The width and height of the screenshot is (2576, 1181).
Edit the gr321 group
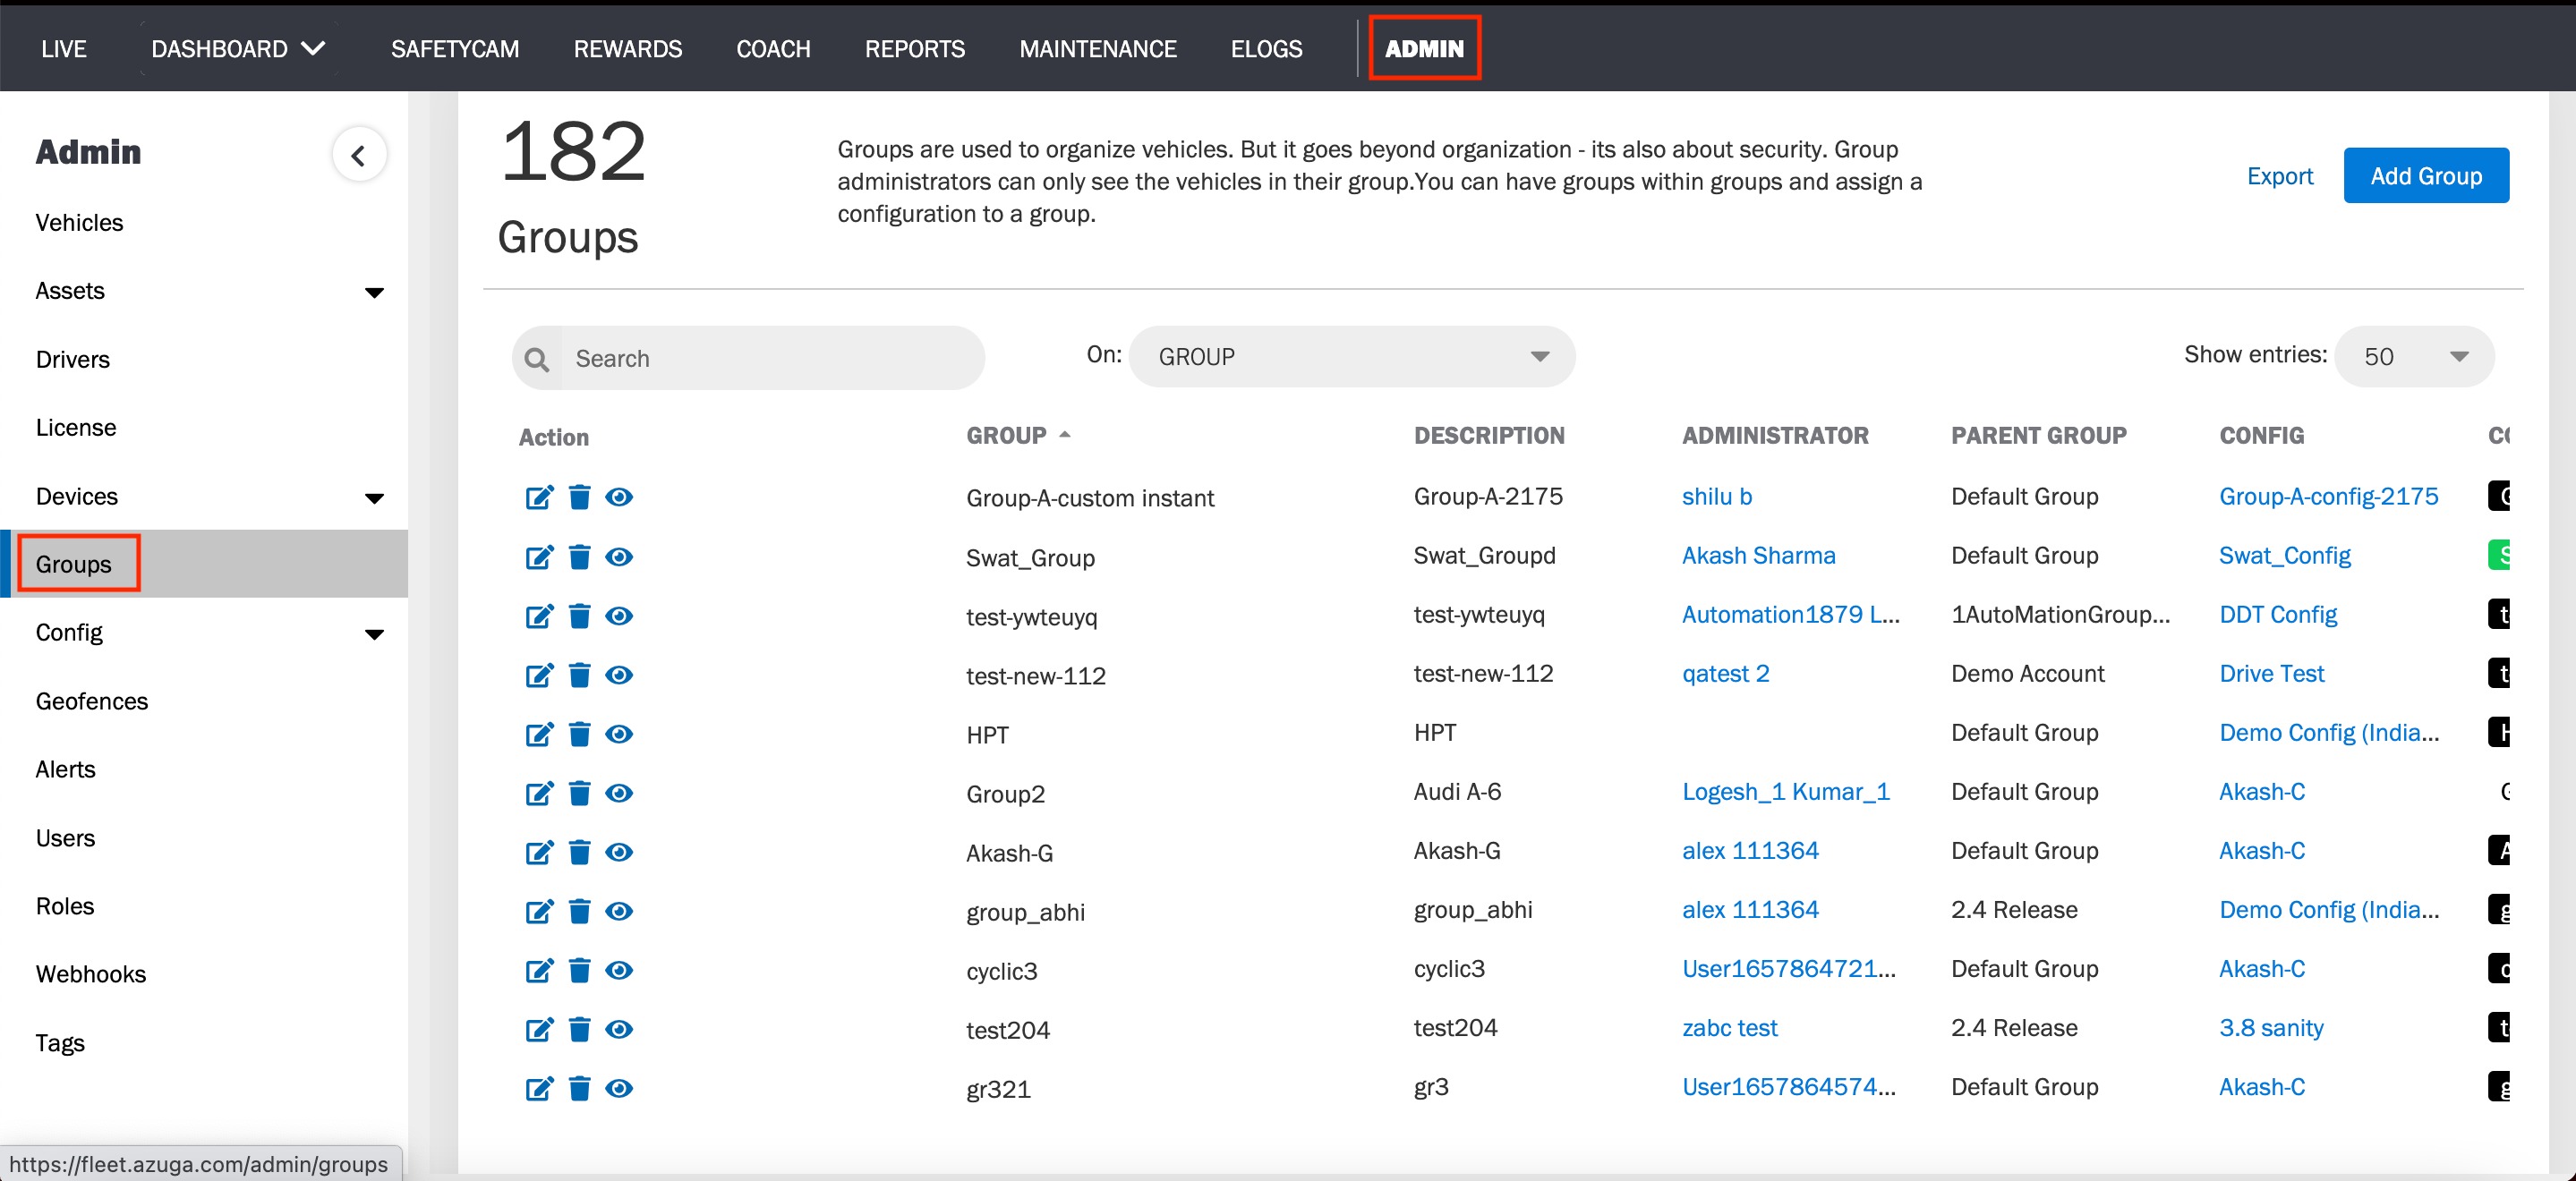[x=539, y=1087]
